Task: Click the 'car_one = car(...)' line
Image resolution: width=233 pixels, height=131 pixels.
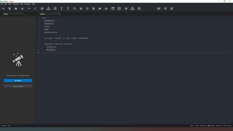Action: (x=66, y=38)
